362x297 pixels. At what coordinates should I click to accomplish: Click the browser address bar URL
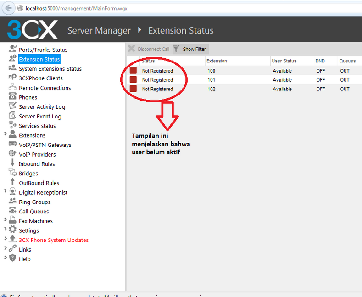(x=76, y=9)
